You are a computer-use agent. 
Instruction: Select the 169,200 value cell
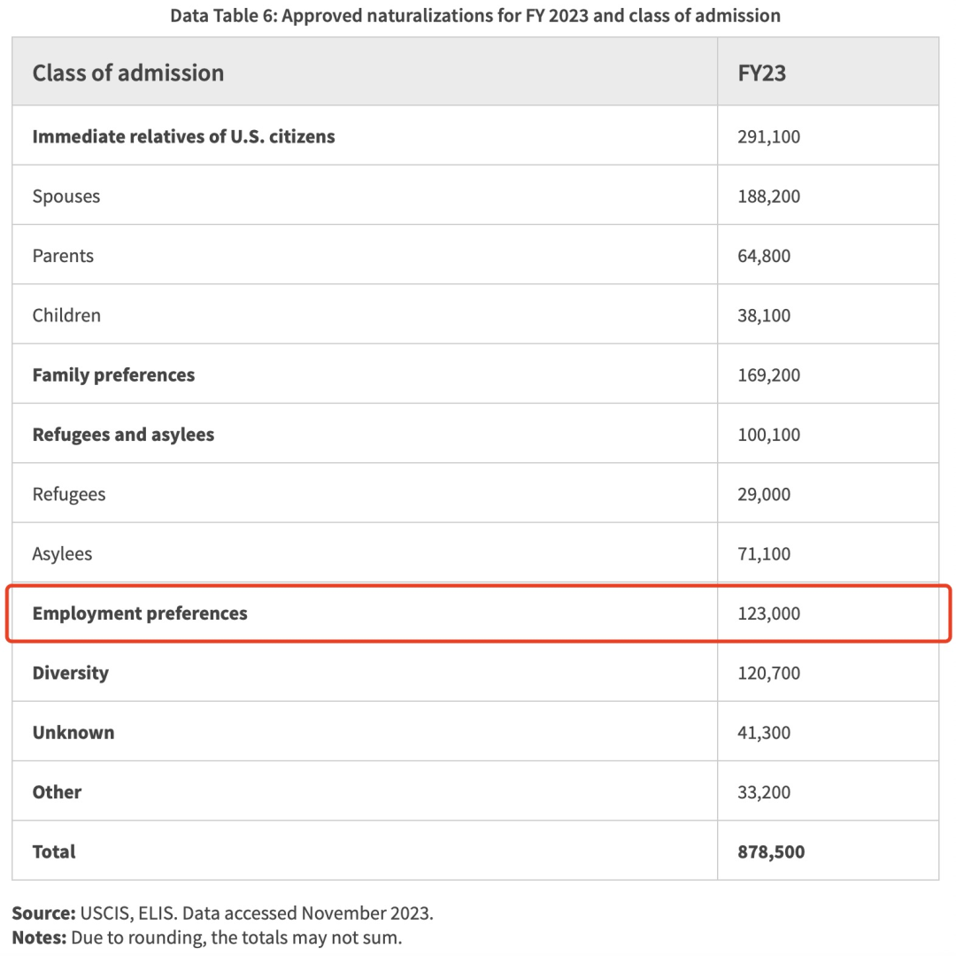tap(768, 375)
